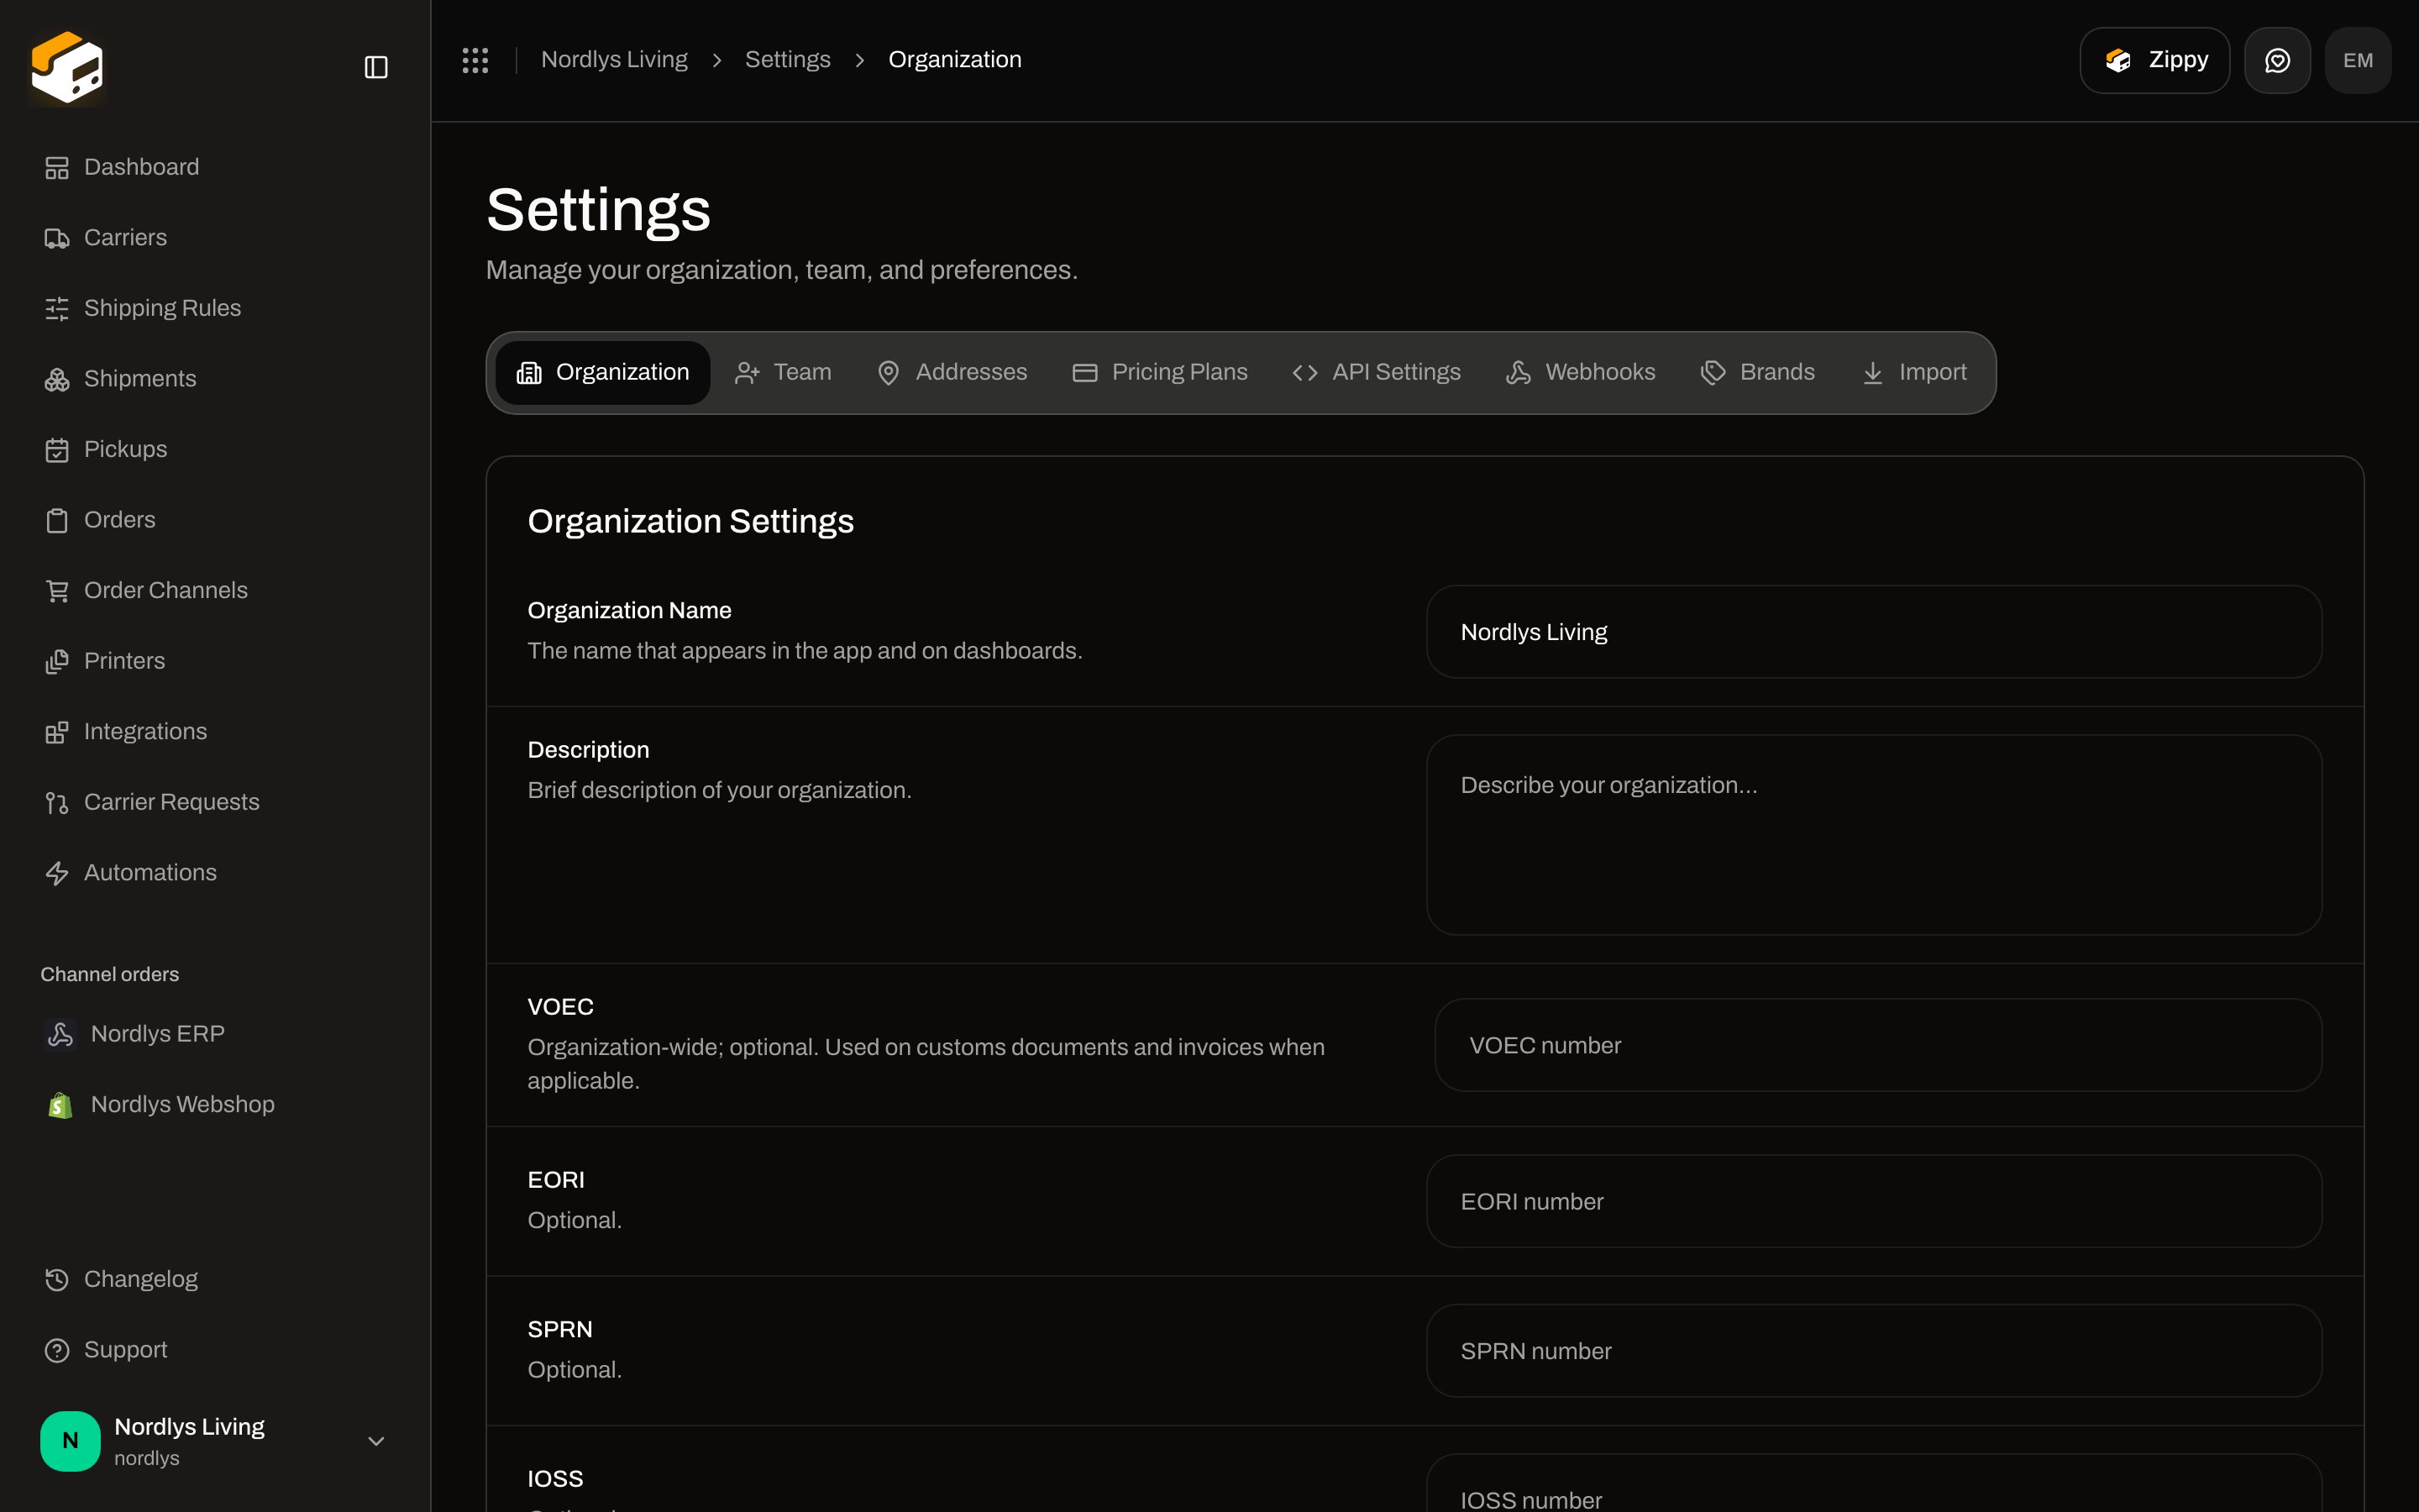Viewport: 2419px width, 1512px height.
Task: Open Shipping Rules from the sidebar
Action: pos(215,309)
